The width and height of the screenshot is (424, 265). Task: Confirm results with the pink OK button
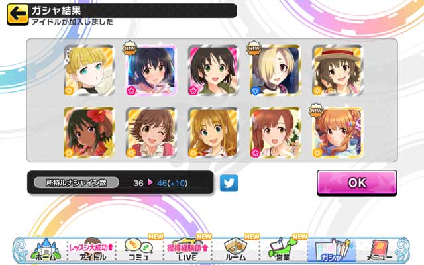(357, 183)
